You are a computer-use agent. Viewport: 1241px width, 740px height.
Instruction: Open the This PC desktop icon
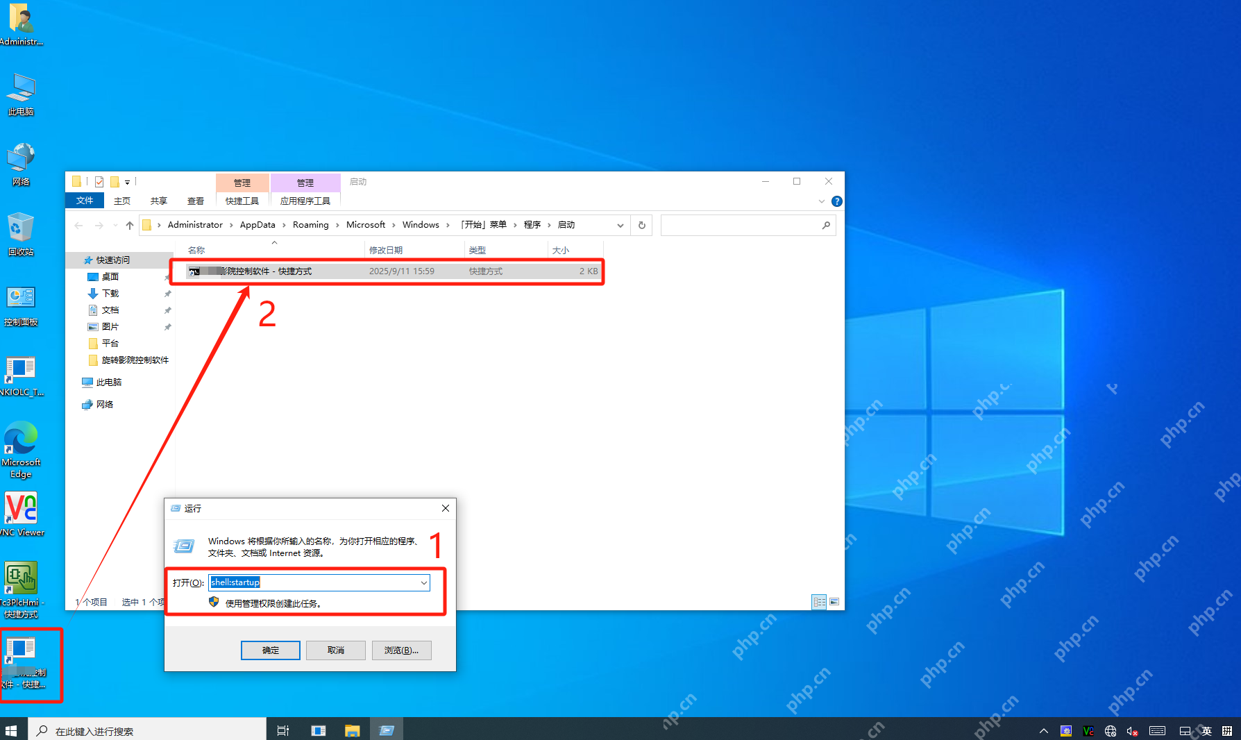coord(21,95)
